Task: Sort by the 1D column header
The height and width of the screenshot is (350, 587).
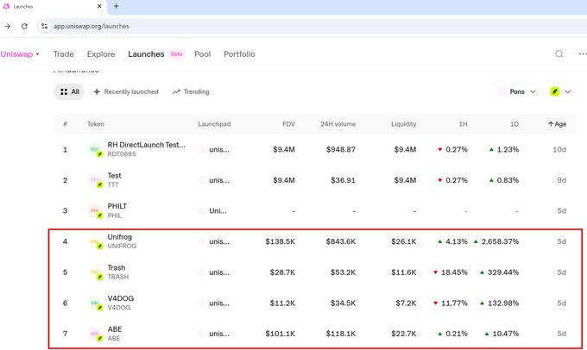Action: 514,124
